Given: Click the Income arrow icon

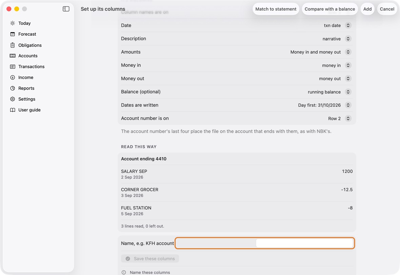Looking at the screenshot, I should pyautogui.click(x=13, y=78).
